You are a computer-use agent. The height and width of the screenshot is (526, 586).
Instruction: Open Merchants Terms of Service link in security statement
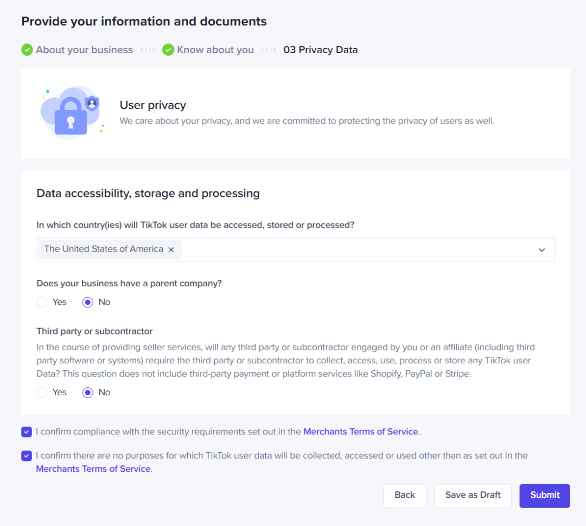click(360, 432)
